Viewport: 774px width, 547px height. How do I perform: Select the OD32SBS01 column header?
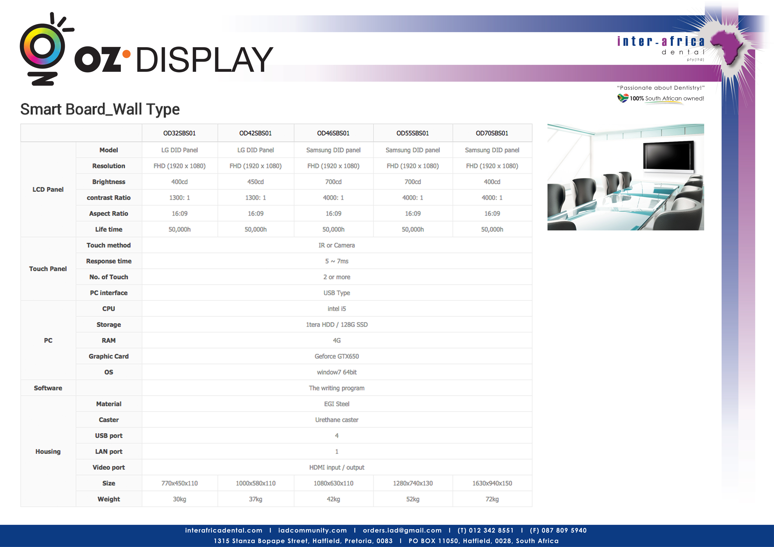pyautogui.click(x=179, y=133)
